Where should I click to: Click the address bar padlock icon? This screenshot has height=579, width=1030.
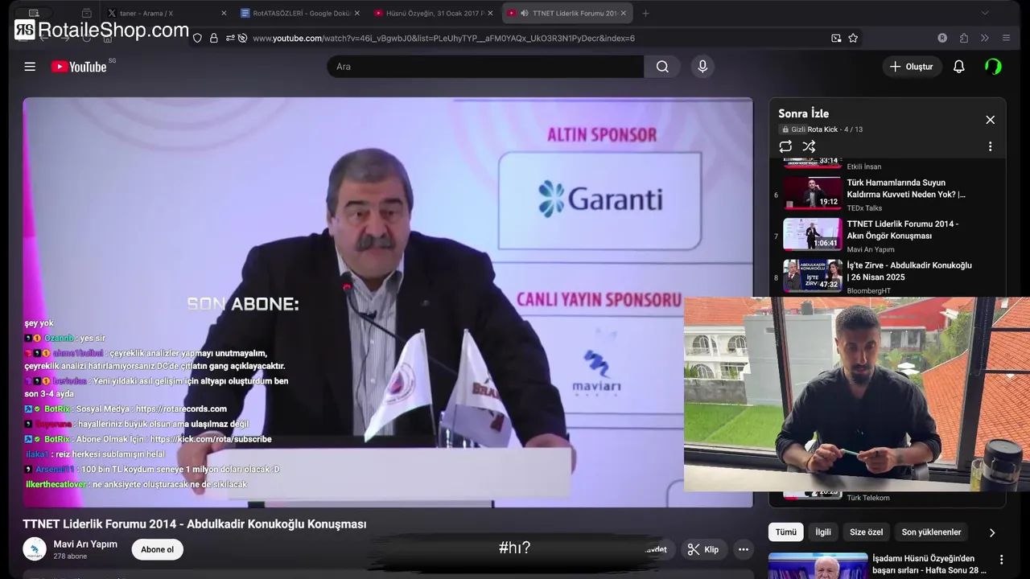pos(213,38)
